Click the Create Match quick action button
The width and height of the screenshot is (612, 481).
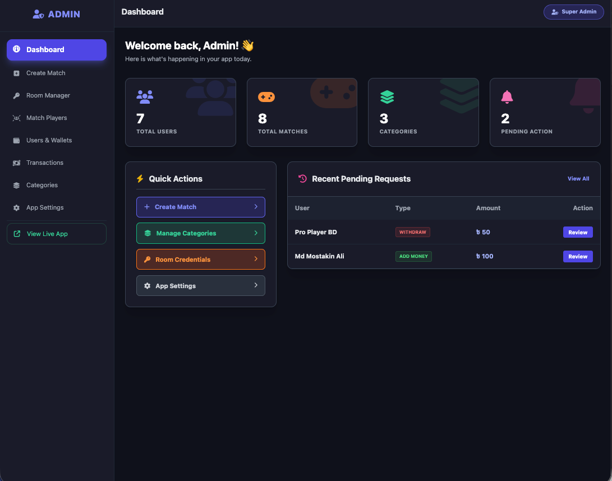click(x=201, y=207)
